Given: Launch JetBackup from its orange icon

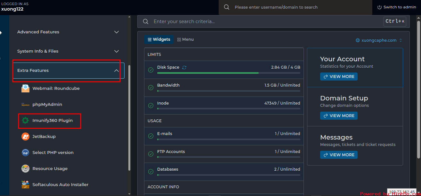Looking at the screenshot, I should 25,137.
